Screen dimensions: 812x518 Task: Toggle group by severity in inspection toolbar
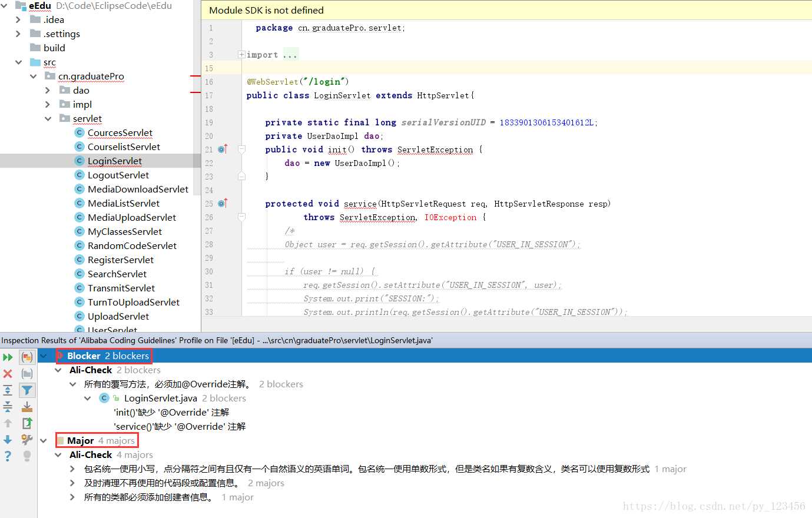27,357
